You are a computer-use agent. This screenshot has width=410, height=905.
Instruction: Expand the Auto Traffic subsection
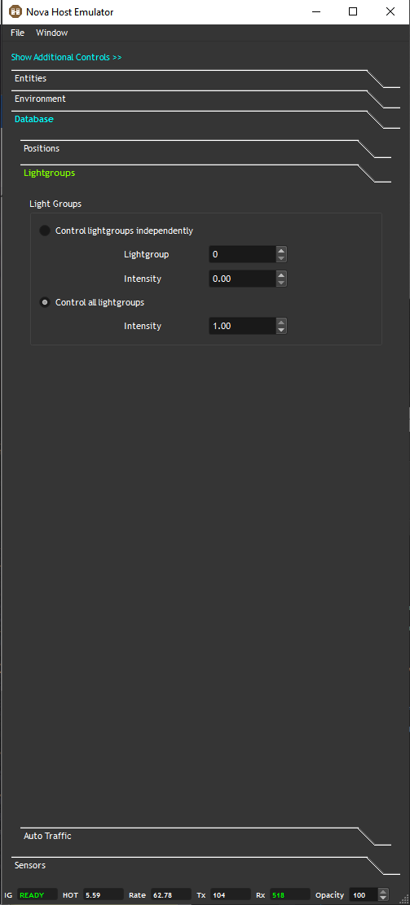[x=47, y=836]
